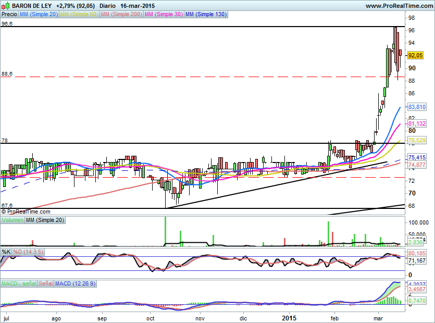The image size is (435, 323).
Task: Click the 0,7470 MACD histogram value
Action: tap(417, 301)
